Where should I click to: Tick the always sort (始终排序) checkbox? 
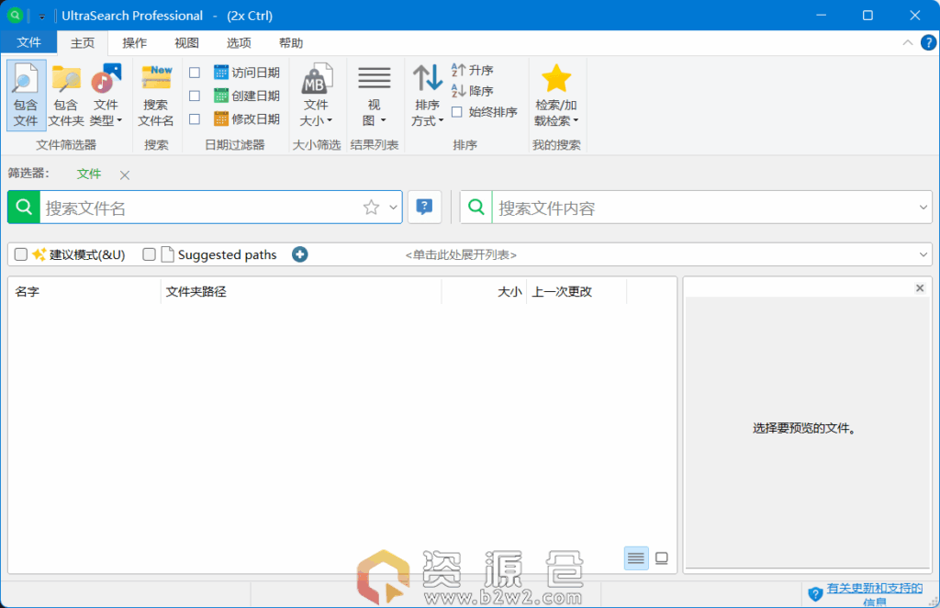457,112
